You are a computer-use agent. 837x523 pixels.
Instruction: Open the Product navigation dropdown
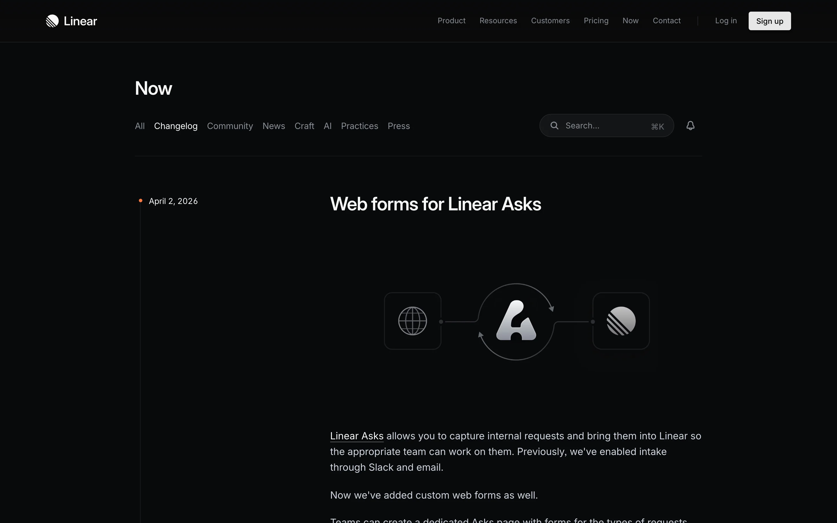451,21
